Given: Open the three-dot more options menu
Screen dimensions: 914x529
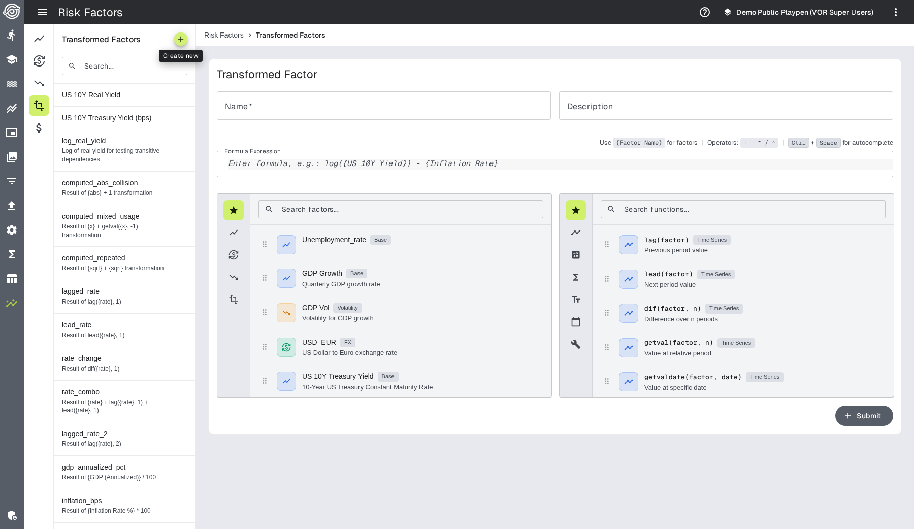Looking at the screenshot, I should coord(895,12).
